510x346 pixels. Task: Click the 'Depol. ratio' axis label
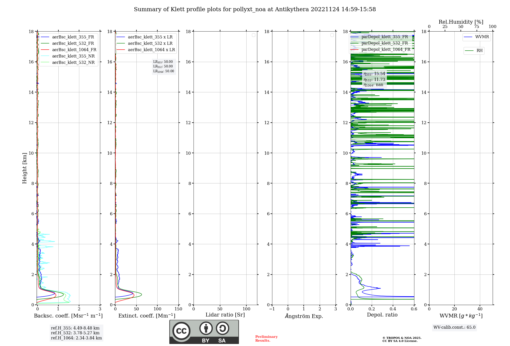point(382,315)
